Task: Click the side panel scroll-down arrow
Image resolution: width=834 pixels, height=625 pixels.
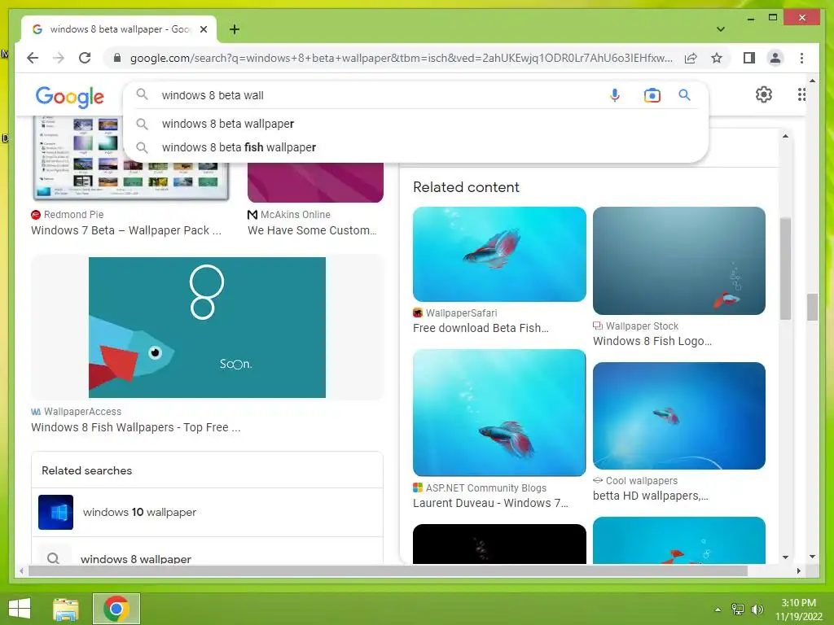Action: 786,557
